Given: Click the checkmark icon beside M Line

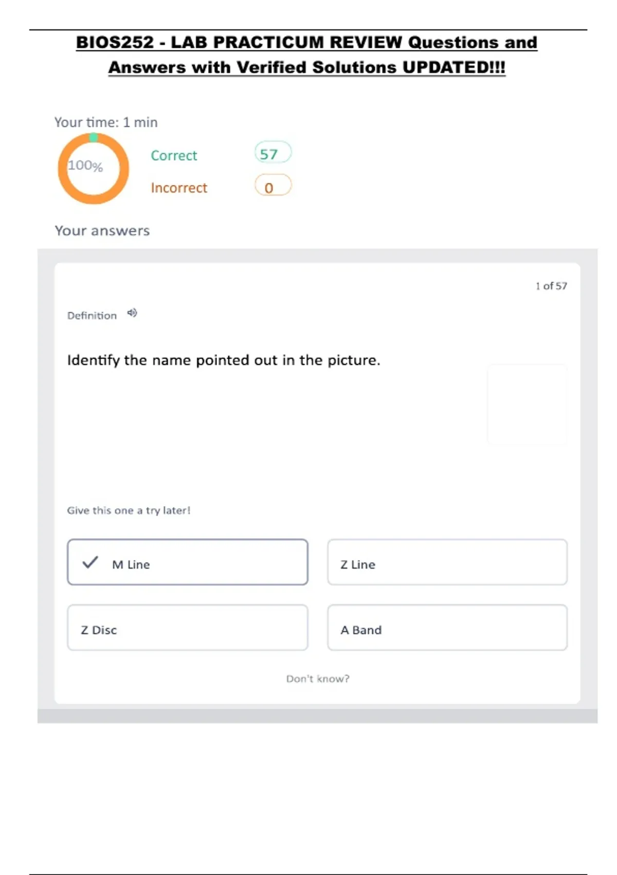Looking at the screenshot, I should tap(90, 562).
